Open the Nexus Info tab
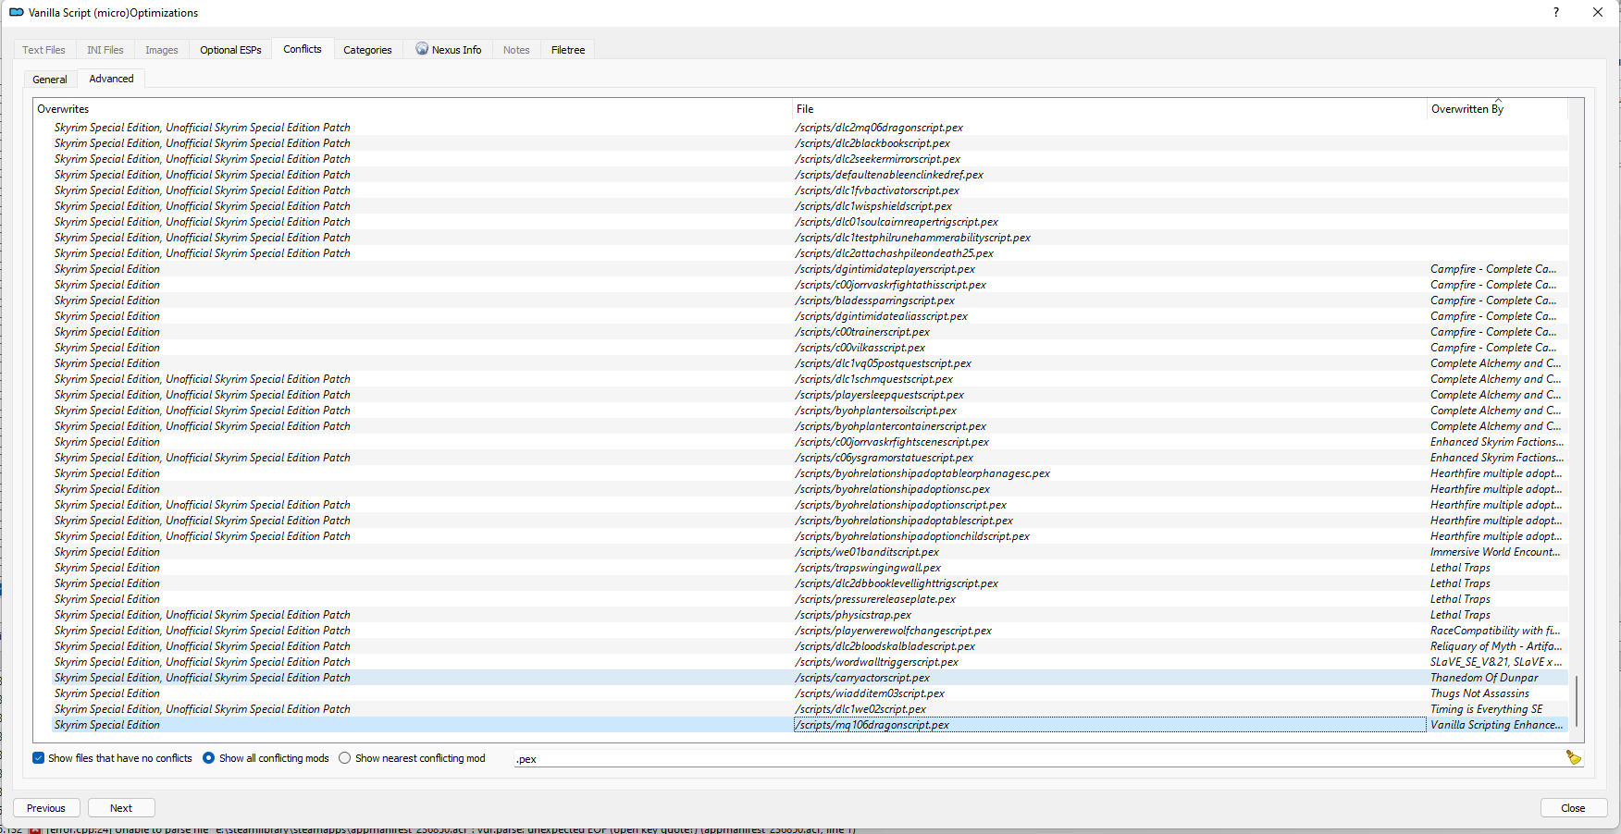 coord(449,50)
